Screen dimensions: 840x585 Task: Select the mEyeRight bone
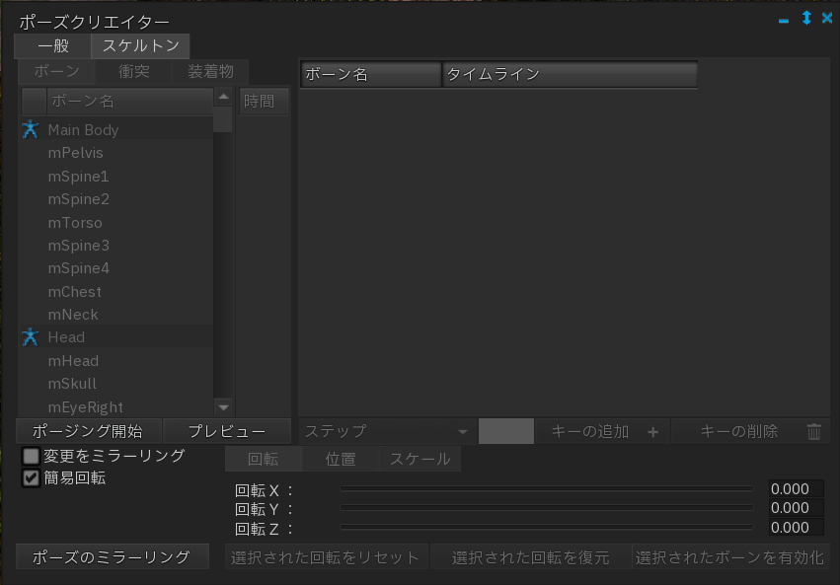(x=116, y=406)
